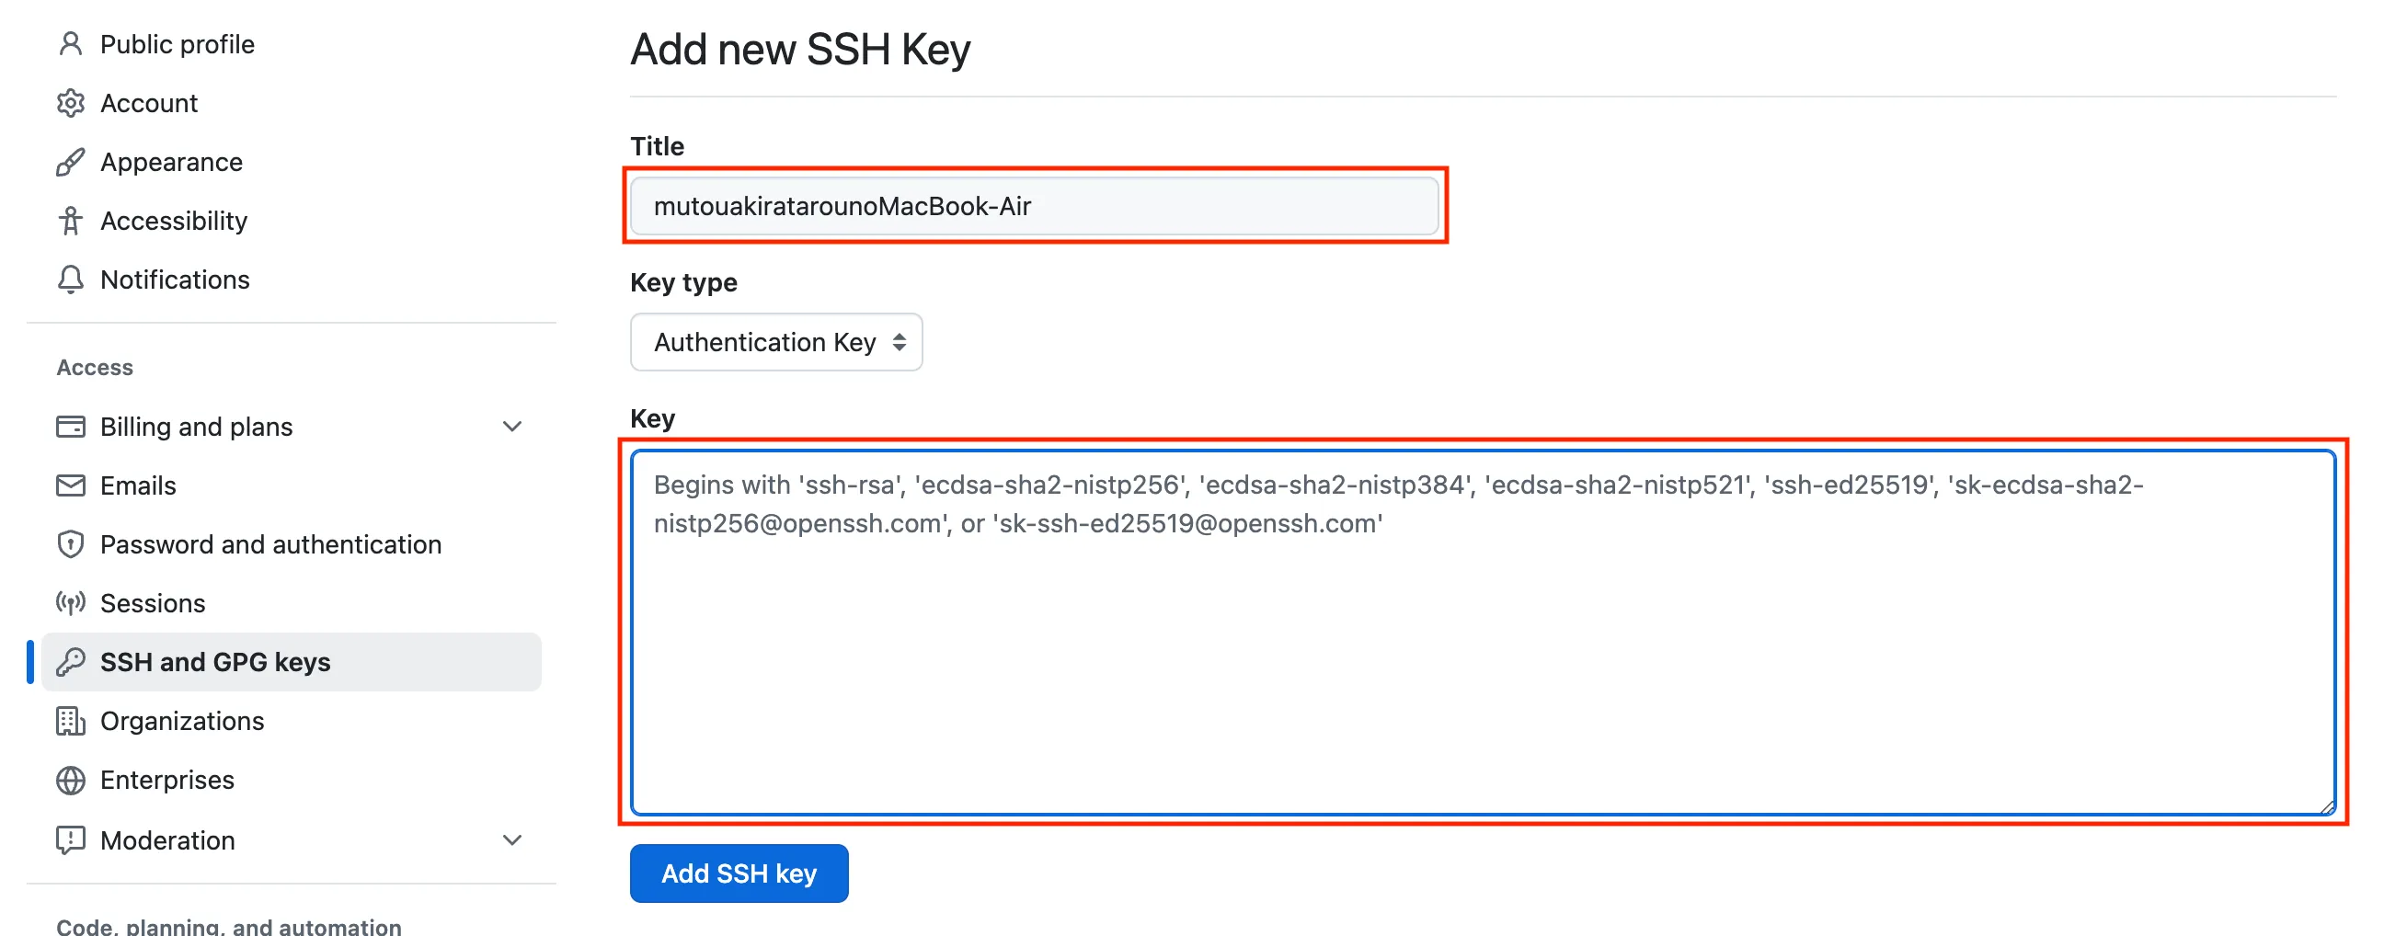
Task: Click the Public profile person icon
Action: tap(70, 43)
